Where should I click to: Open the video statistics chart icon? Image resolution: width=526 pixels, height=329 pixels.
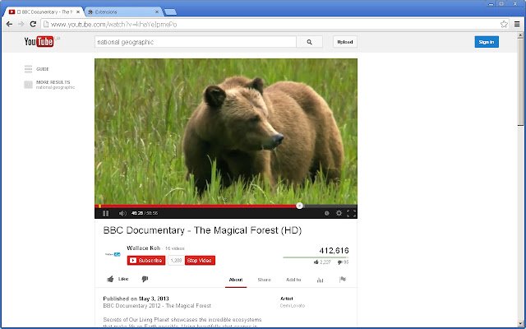point(320,280)
